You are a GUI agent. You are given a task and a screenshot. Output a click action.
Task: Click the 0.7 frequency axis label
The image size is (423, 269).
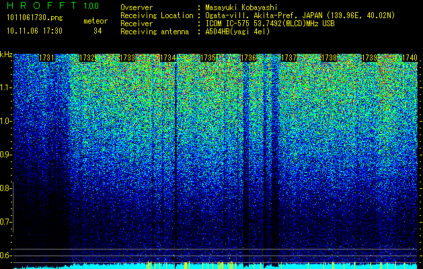5,222
